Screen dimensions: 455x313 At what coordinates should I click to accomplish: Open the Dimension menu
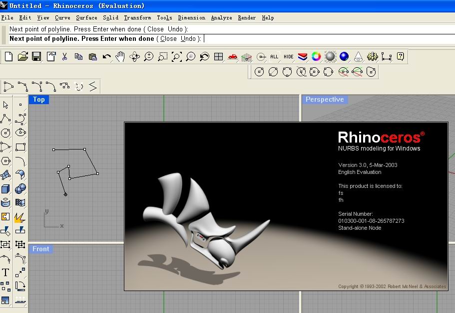191,17
